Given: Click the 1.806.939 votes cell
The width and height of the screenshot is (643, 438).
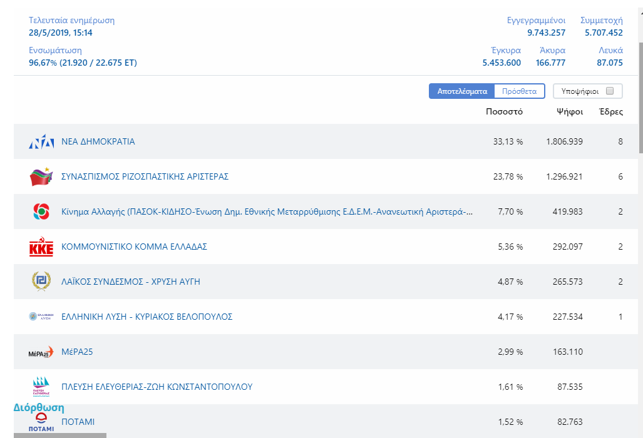Looking at the screenshot, I should 564,142.
